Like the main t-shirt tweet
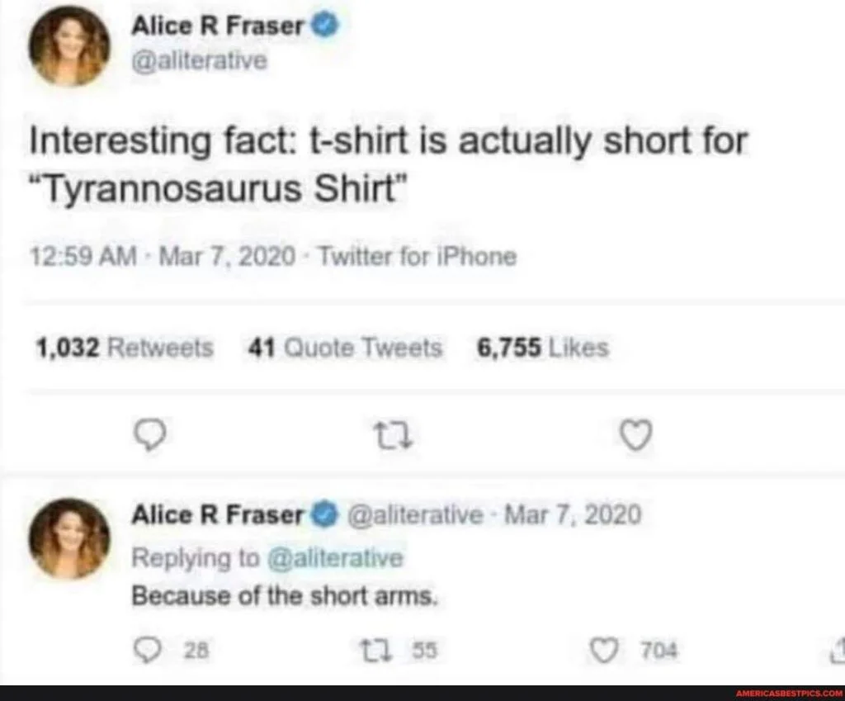The image size is (845, 701). 636,434
